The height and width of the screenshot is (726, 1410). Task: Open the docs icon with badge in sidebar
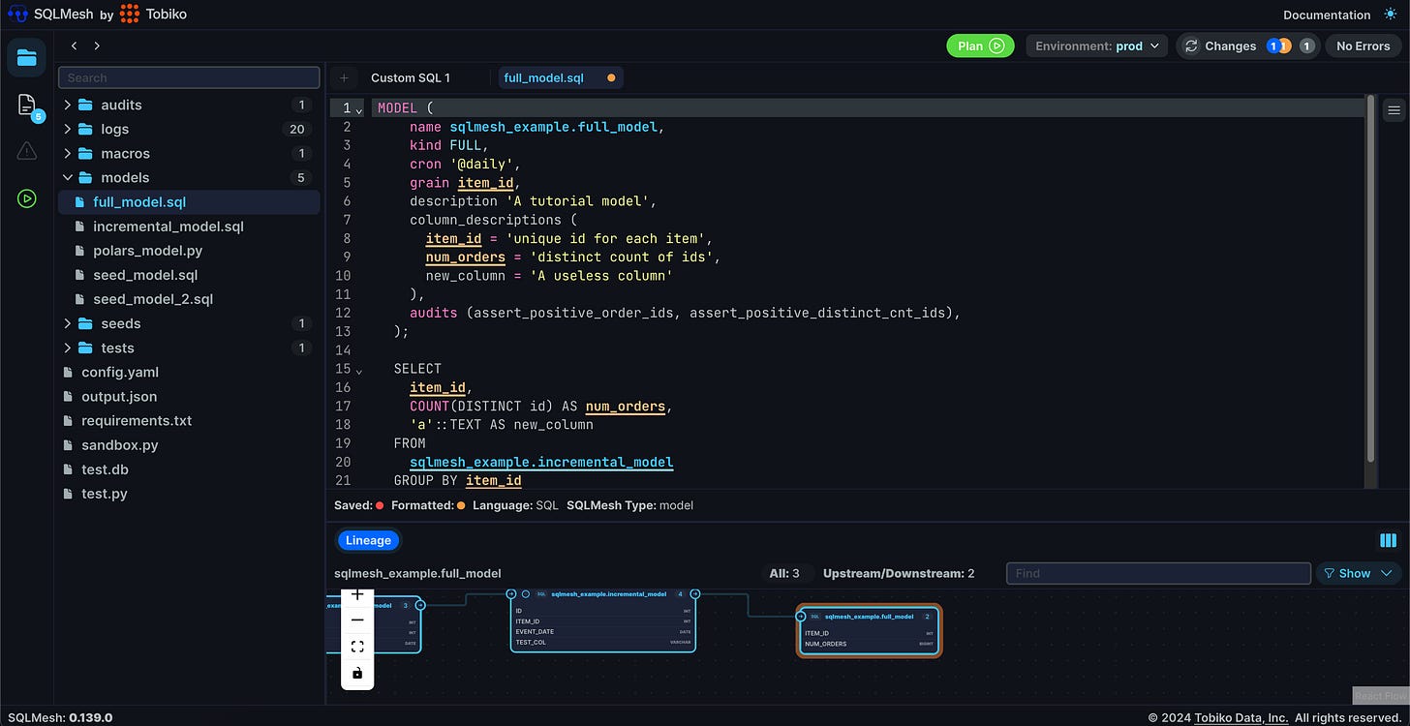coord(27,105)
